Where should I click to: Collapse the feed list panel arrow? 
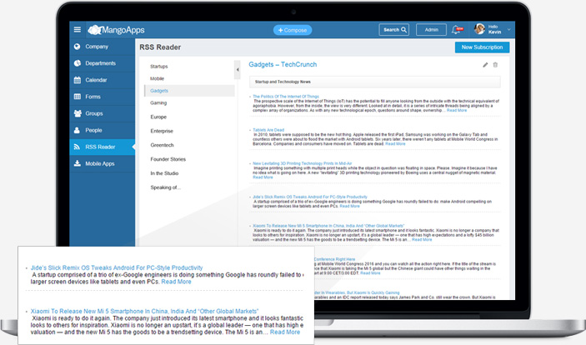(x=238, y=69)
